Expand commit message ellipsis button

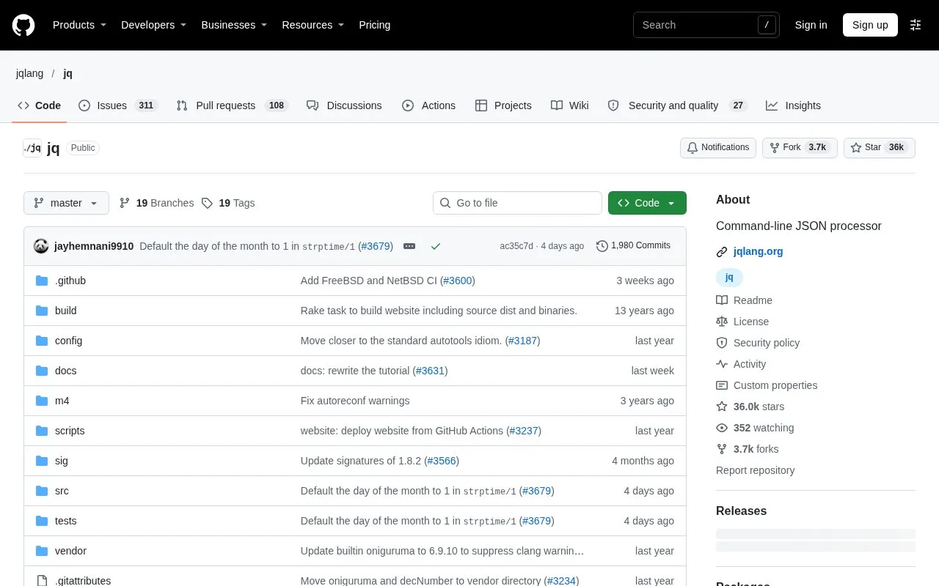[x=409, y=246]
